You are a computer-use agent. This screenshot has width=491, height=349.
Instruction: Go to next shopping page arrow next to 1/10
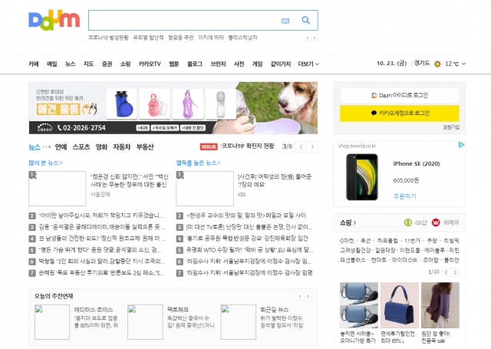(455, 272)
